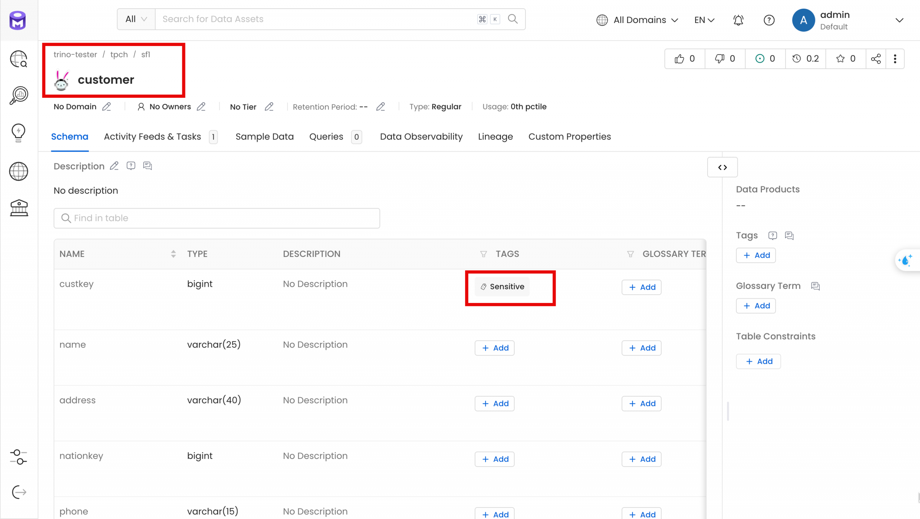The height and width of the screenshot is (519, 920).
Task: Open Insights lightbulb icon in sidebar
Action: click(19, 132)
